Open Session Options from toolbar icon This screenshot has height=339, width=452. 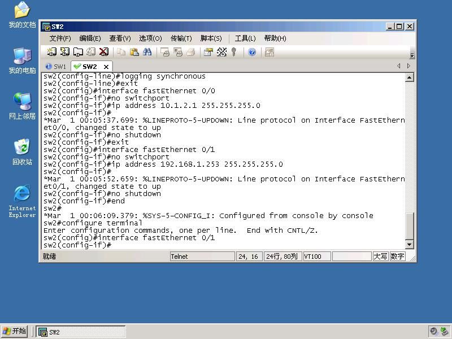click(x=208, y=52)
